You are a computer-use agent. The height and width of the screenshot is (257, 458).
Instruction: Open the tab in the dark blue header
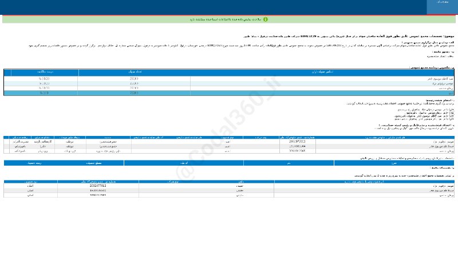(442, 7)
